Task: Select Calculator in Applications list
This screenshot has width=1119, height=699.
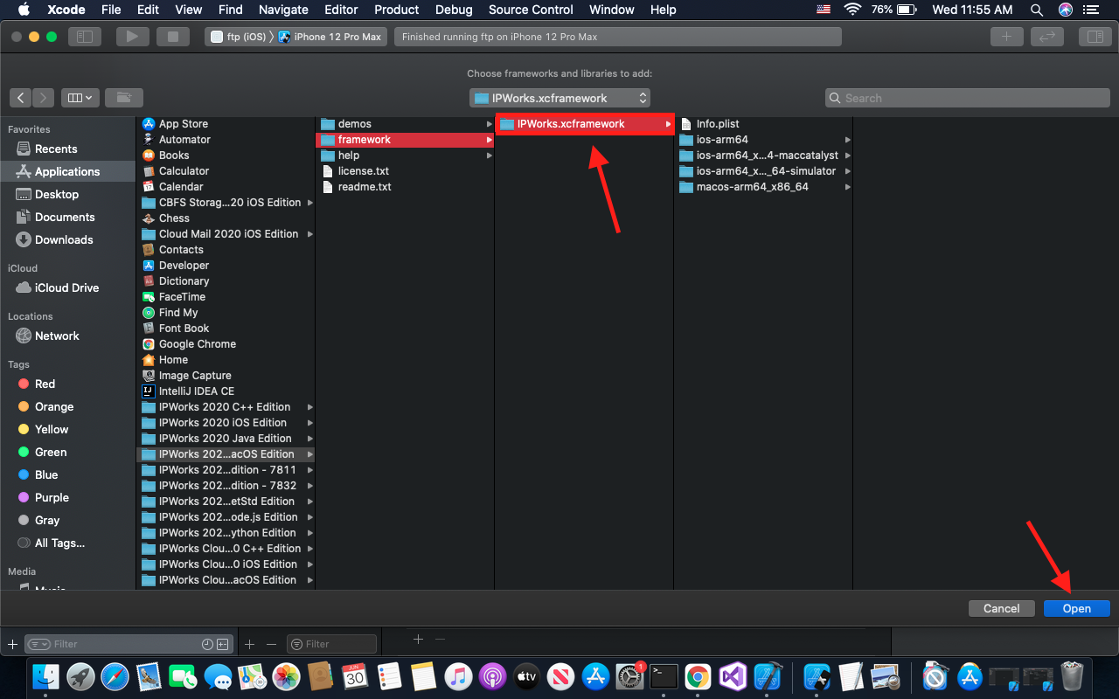Action: click(226, 171)
